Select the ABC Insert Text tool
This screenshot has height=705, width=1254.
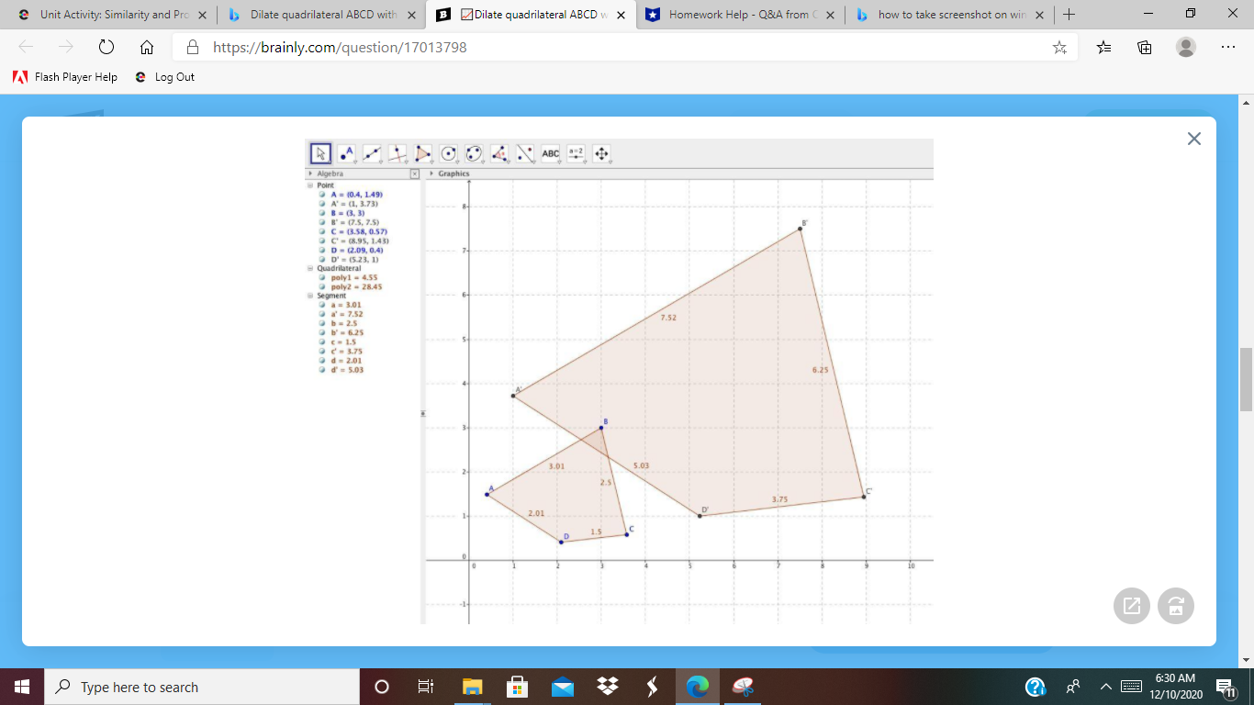(551, 153)
